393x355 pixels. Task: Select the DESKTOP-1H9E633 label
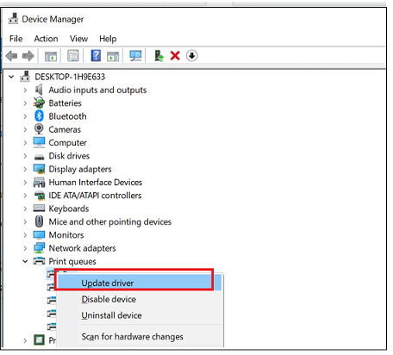70,77
